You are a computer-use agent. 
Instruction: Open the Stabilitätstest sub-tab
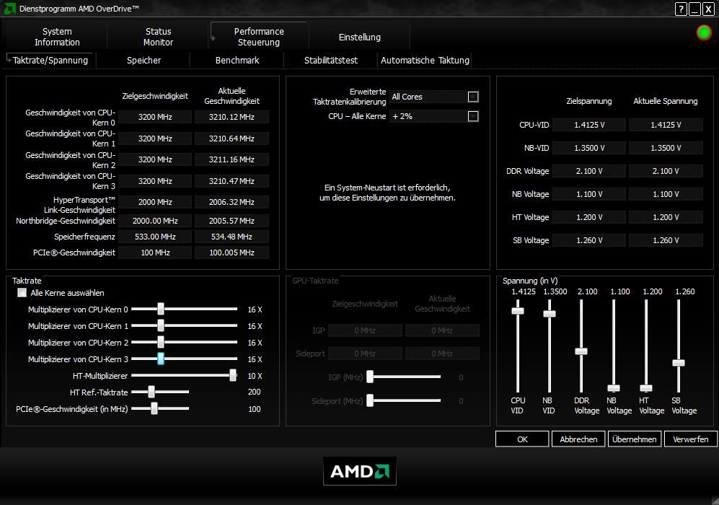pyautogui.click(x=330, y=60)
